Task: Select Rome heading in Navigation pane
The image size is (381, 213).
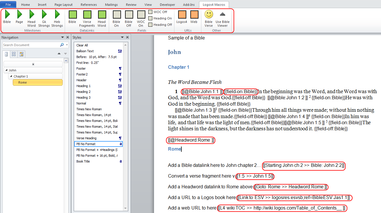Action: [38, 82]
